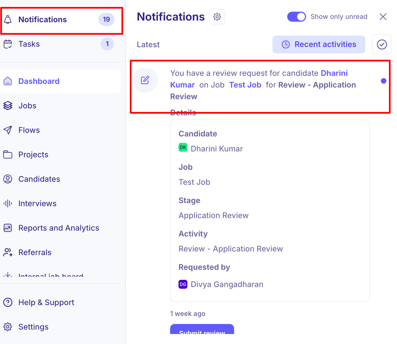This screenshot has width=397, height=344.
Task: Click the unread blue dot indicator
Action: pos(384,81)
